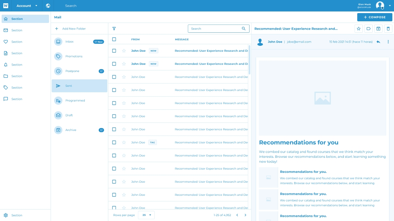This screenshot has width=394, height=221.
Task: Select the Promotions folder
Action: click(74, 56)
